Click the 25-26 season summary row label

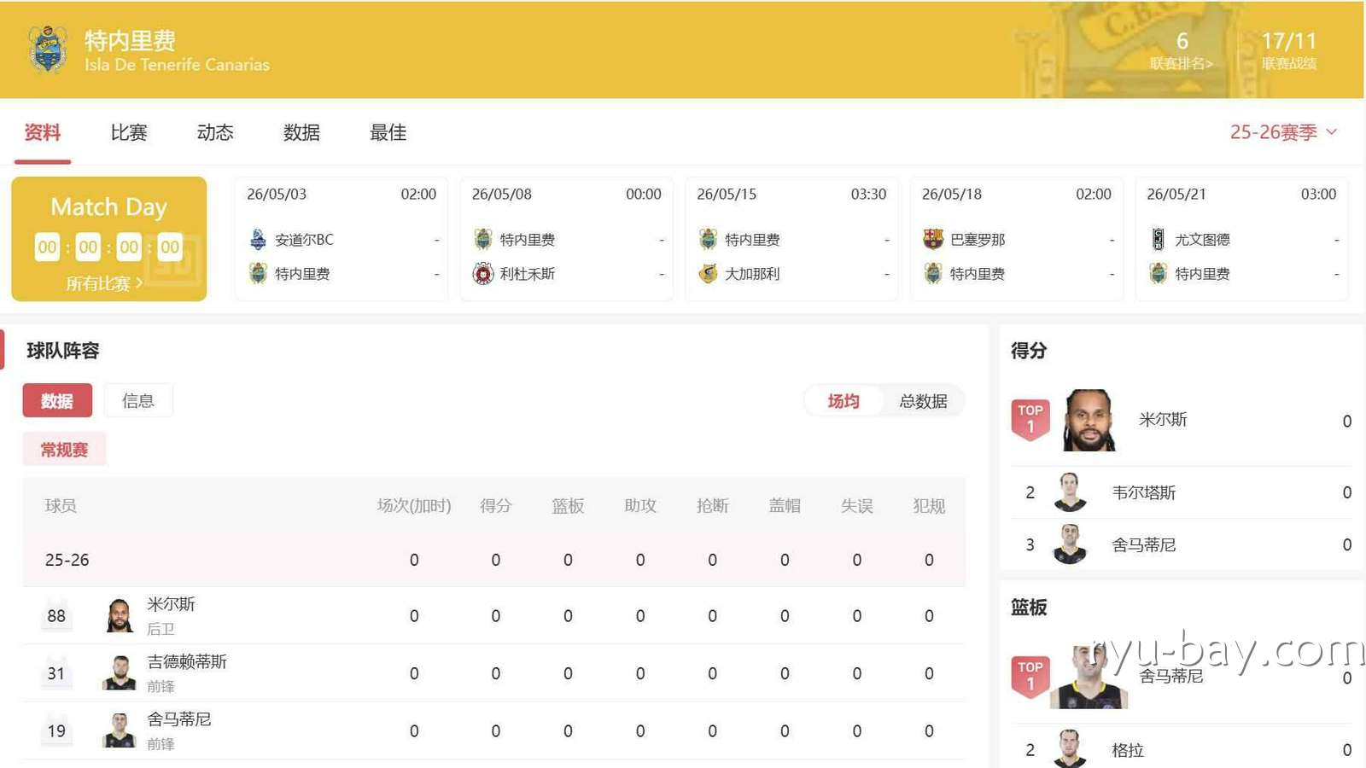pos(67,560)
